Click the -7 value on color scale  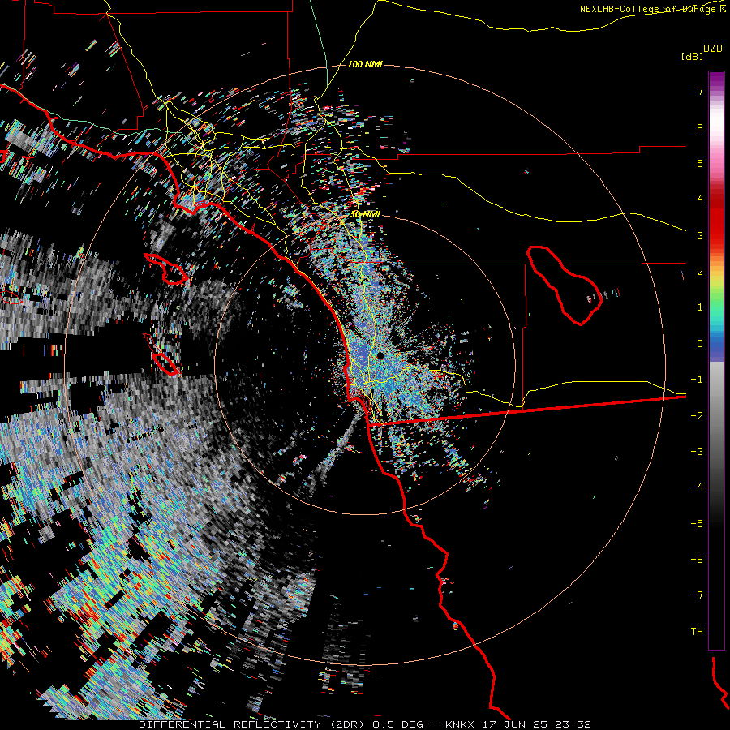click(697, 595)
